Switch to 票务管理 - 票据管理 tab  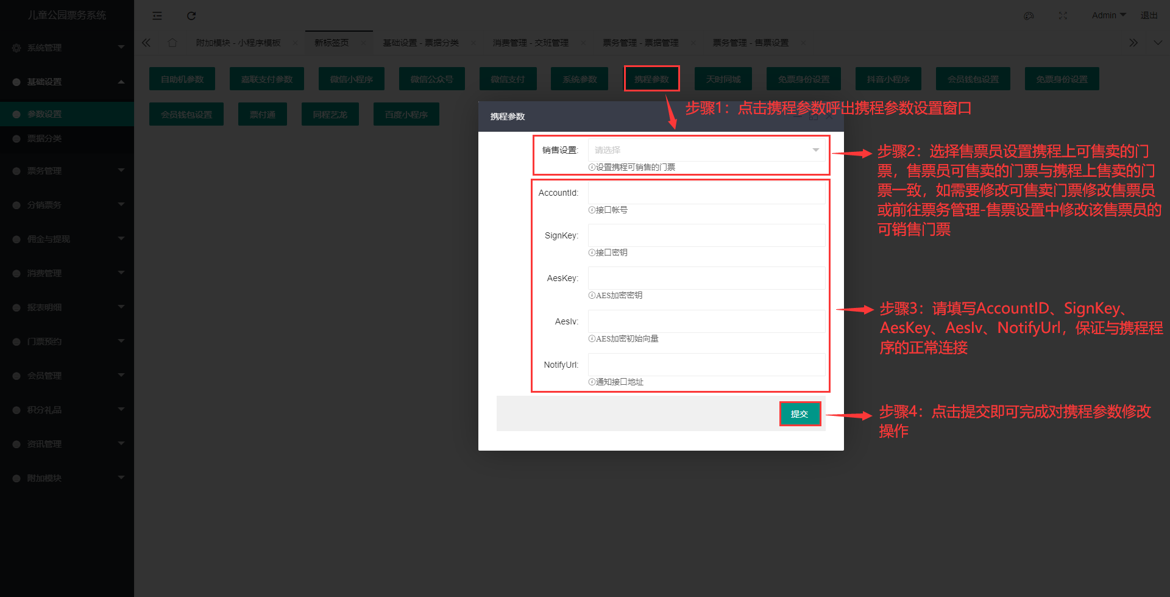point(640,43)
